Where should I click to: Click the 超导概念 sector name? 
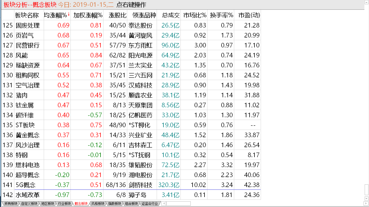28,175
